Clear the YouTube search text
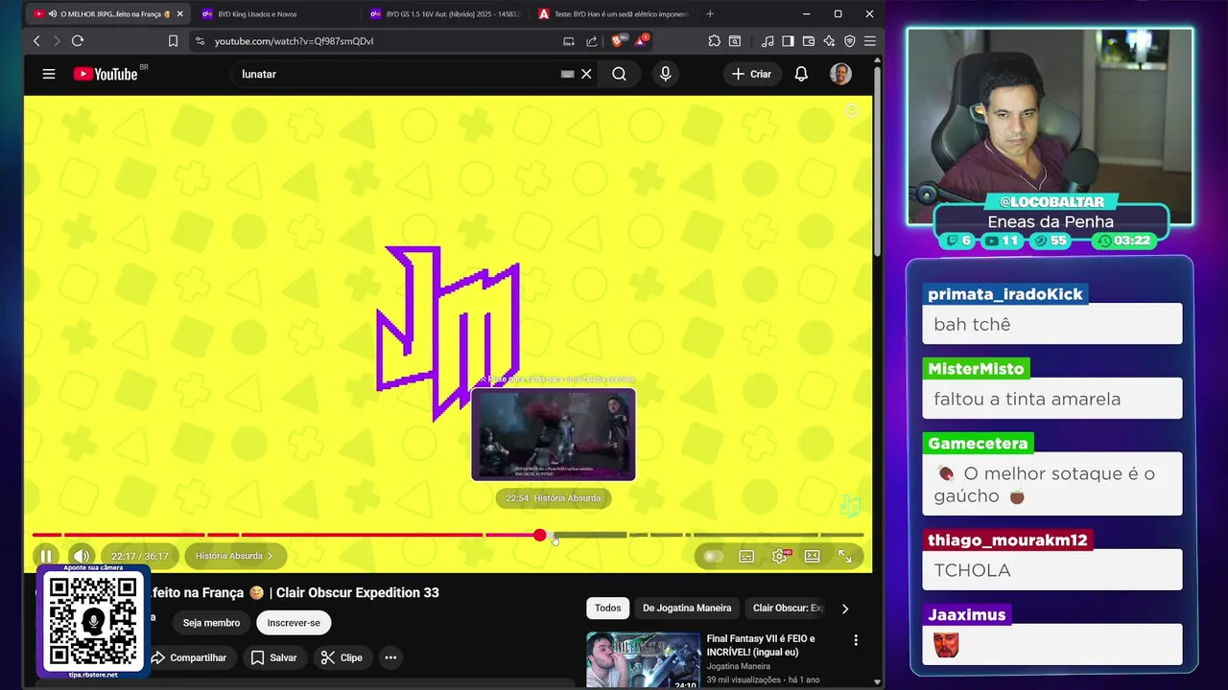 click(x=586, y=74)
